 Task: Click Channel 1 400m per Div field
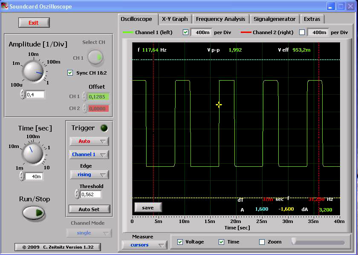click(x=201, y=32)
